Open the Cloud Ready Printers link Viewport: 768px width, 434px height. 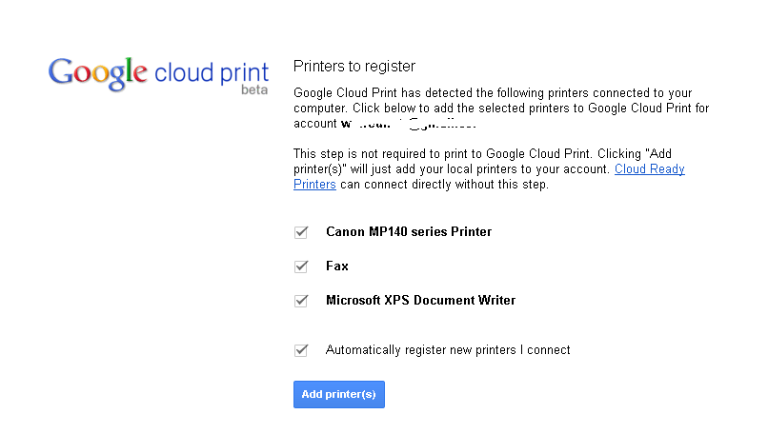(649, 169)
